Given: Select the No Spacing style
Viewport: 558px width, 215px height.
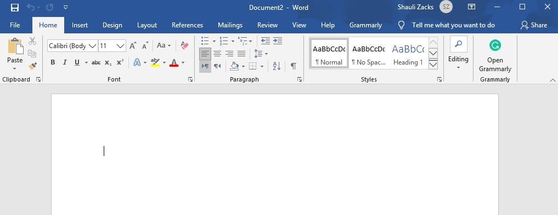Looking at the screenshot, I should (x=368, y=54).
